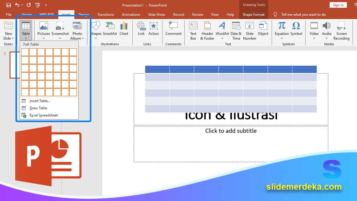The width and height of the screenshot is (357, 201).
Task: Expand the Screenshot dropdown arrow
Action: (60, 38)
